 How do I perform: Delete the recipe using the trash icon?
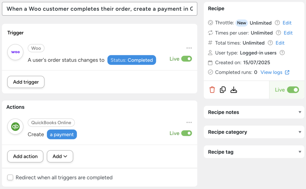[x=212, y=89]
